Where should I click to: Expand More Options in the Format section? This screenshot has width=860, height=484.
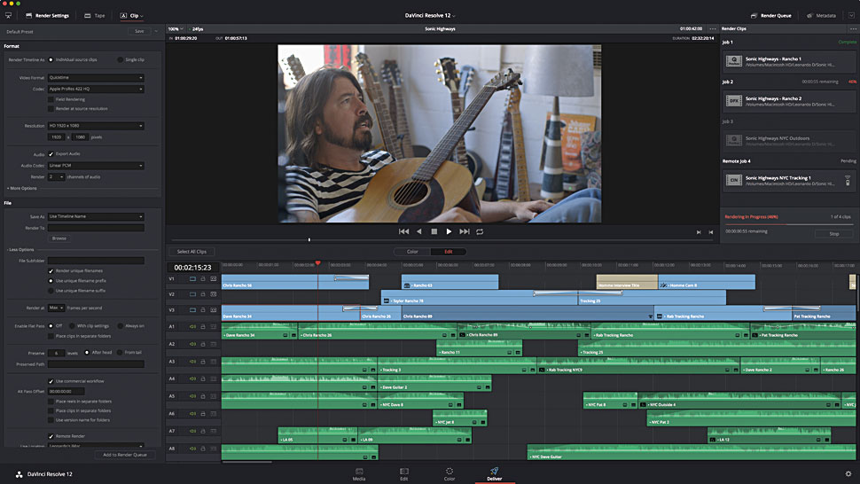point(22,188)
